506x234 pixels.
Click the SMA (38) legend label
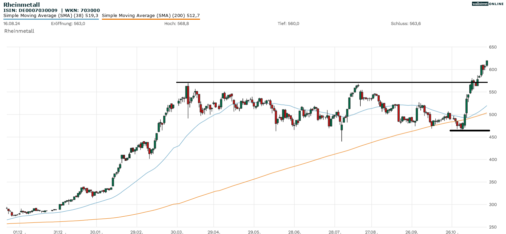[x=51, y=15]
